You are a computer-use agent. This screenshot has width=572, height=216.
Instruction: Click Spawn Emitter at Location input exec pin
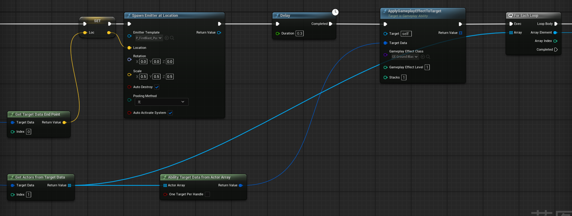coord(129,24)
